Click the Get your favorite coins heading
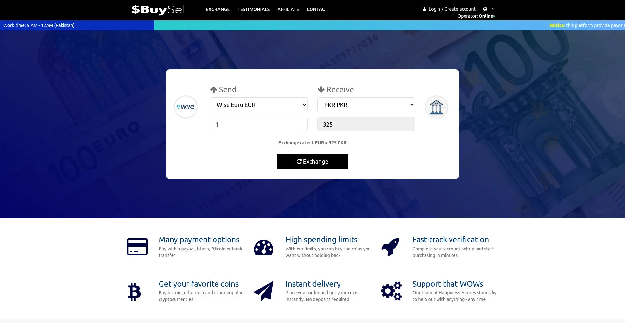 pos(199,284)
